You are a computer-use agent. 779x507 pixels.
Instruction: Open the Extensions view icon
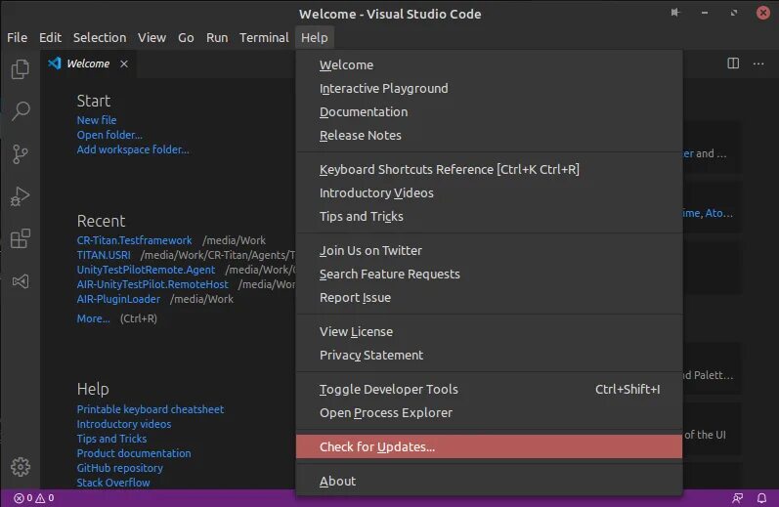click(x=20, y=238)
